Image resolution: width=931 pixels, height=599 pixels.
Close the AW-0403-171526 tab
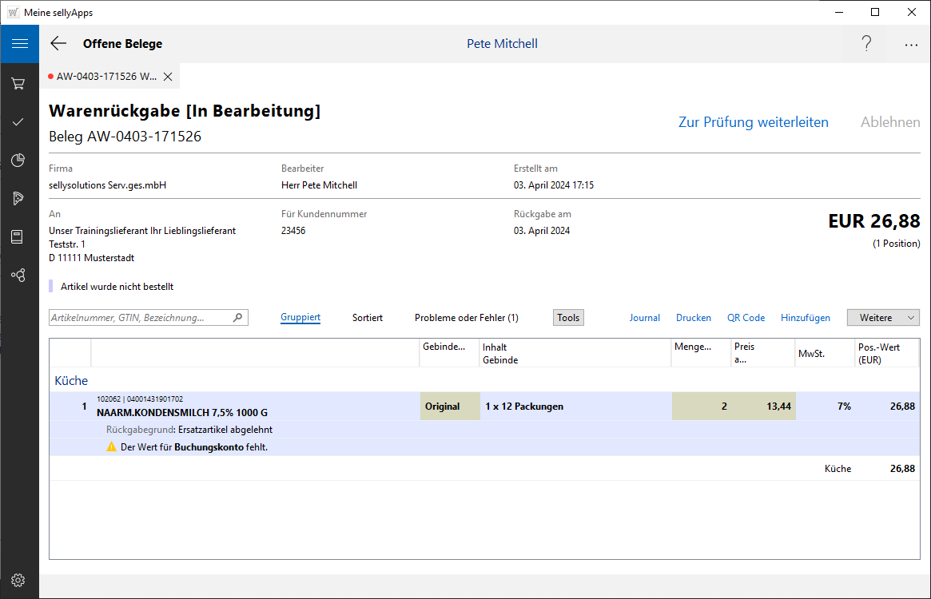[x=168, y=77]
